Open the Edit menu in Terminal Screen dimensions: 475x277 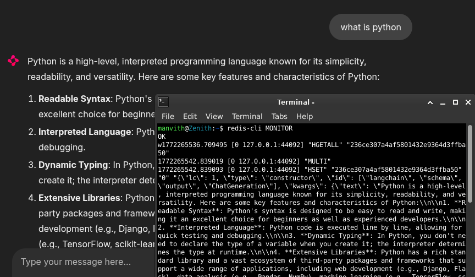190,117
